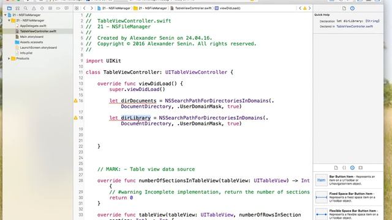Image resolution: width=392 pixels, height=220 pixels.
Task: Click Quick Help declaration text
Action: coord(358,21)
